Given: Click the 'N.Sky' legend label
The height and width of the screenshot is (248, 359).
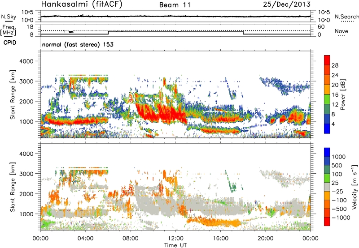Looking at the screenshot, I should 9,17.
